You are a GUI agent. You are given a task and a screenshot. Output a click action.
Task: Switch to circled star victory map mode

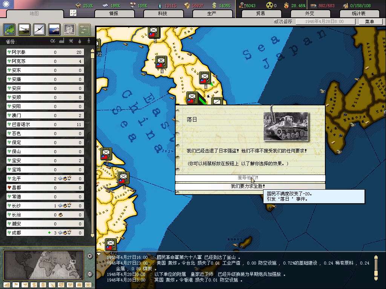click(x=88, y=285)
